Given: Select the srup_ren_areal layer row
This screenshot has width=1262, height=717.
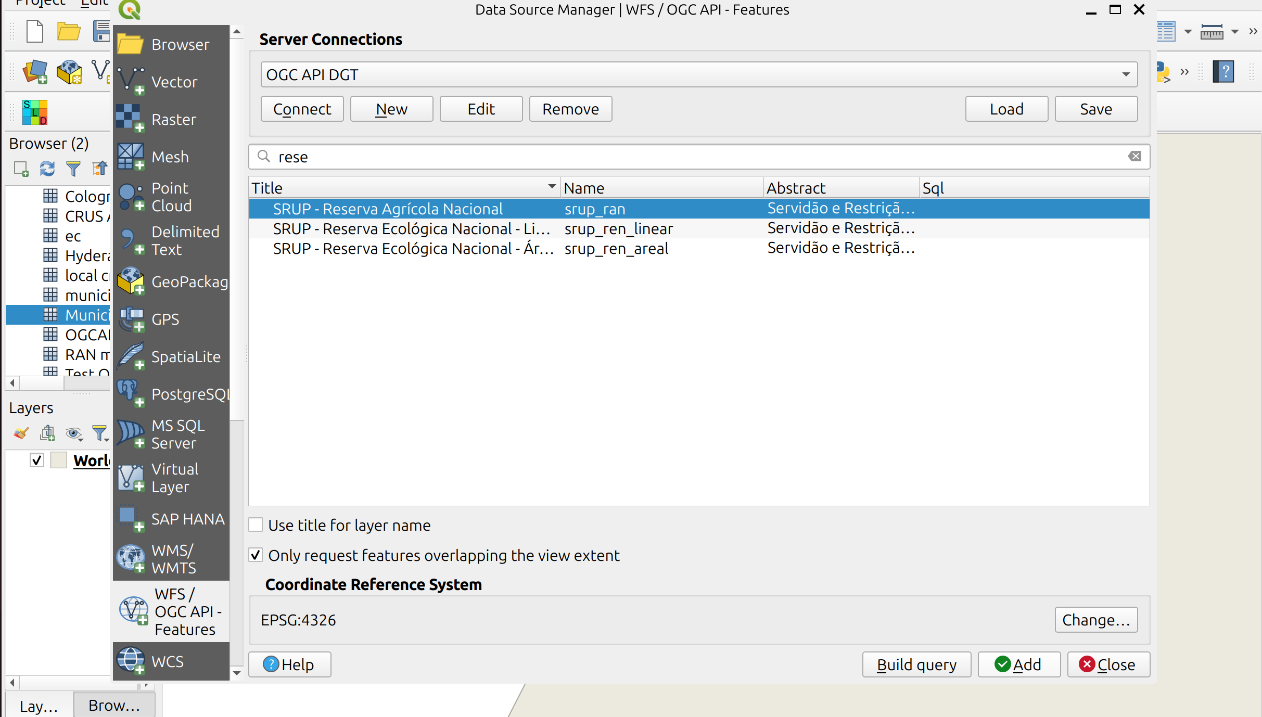Looking at the screenshot, I should coord(616,249).
